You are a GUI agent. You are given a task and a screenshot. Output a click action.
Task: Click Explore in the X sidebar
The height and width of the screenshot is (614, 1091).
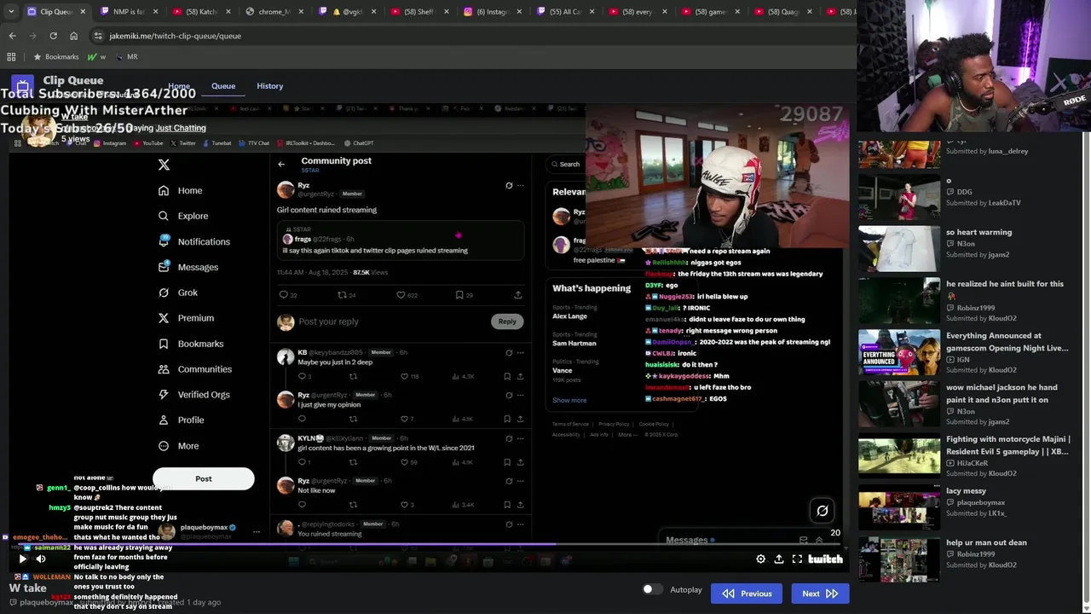(x=183, y=216)
